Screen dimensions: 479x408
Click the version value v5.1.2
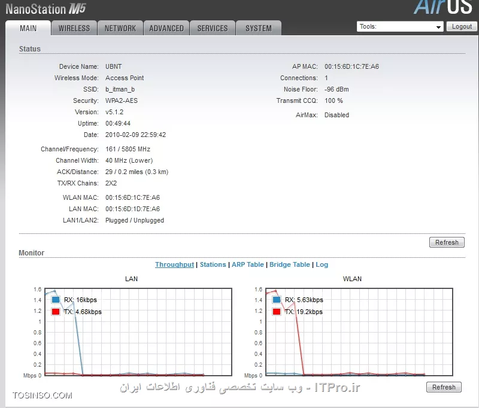click(114, 112)
